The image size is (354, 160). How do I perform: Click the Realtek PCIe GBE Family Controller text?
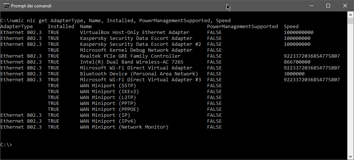(x=130, y=56)
